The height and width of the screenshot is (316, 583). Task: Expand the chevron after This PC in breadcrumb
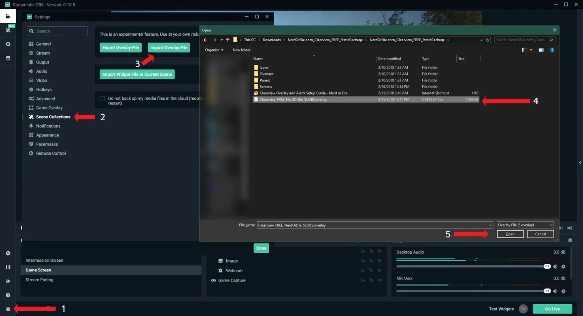click(259, 40)
